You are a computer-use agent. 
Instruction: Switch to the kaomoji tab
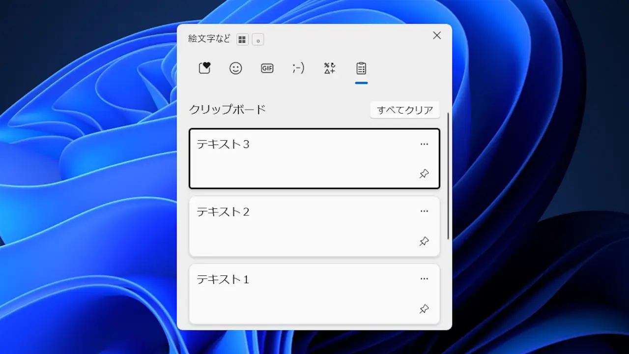point(298,68)
